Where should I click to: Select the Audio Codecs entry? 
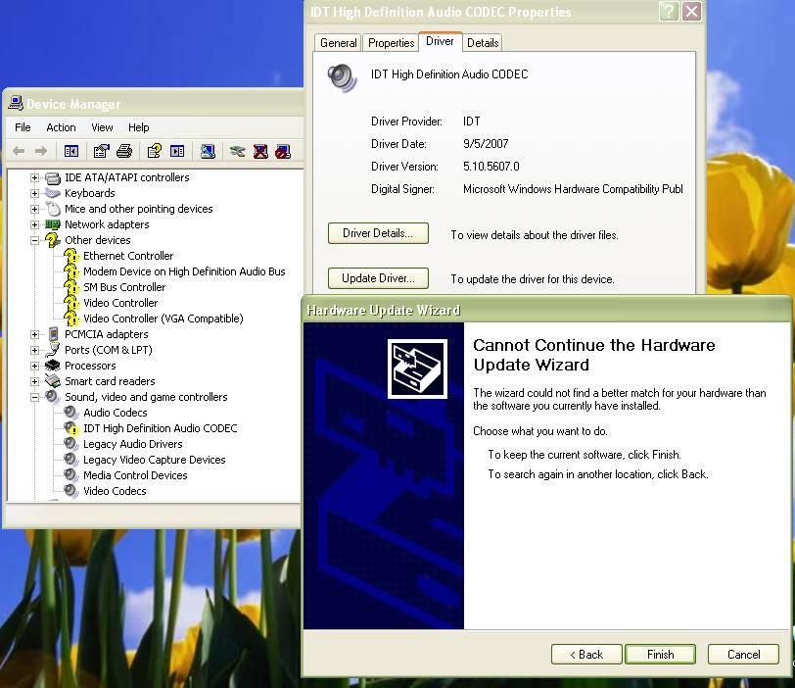(x=116, y=413)
